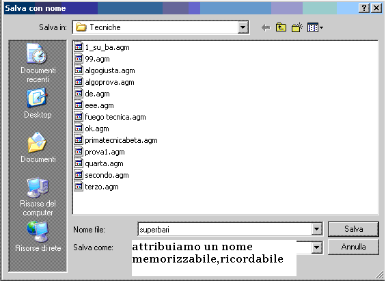Viewport: 386px width, 281px height.
Task: Expand the Salva come type dropdown
Action: pyautogui.click(x=316, y=247)
